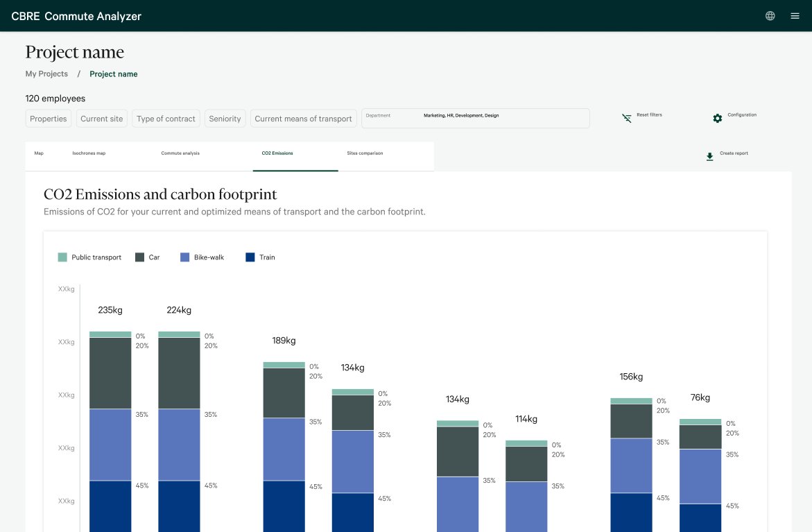Image resolution: width=812 pixels, height=532 pixels.
Task: Click the Create report download icon
Action: click(x=709, y=157)
